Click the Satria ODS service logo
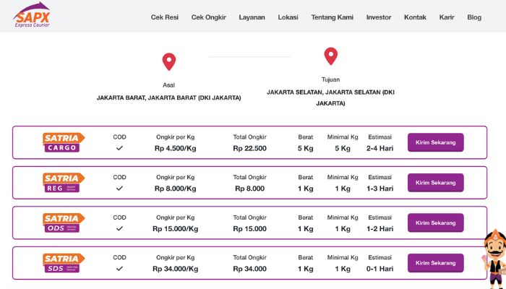 tap(64, 223)
